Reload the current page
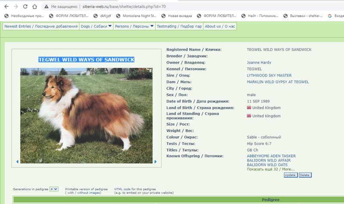 [x=25, y=6]
